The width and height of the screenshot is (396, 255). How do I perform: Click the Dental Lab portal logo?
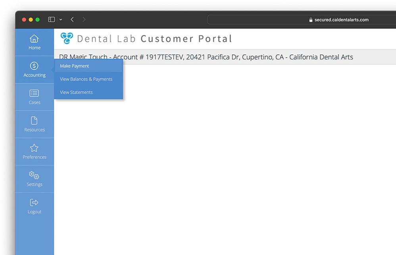coord(67,38)
